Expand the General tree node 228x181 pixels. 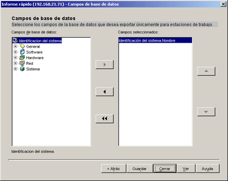15,46
